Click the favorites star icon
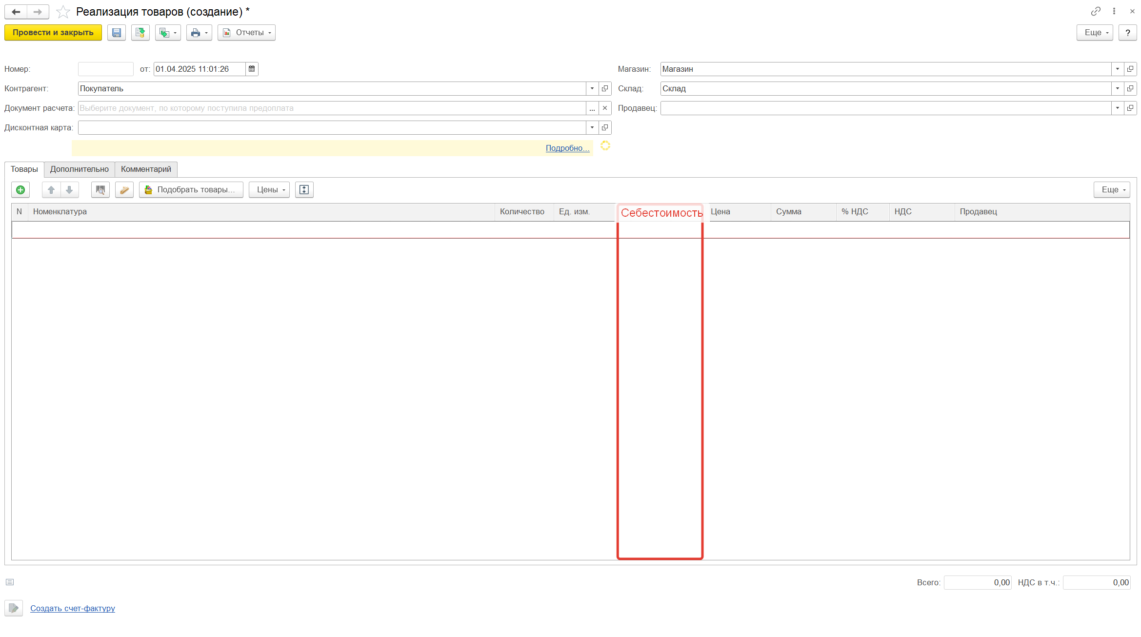 [63, 12]
